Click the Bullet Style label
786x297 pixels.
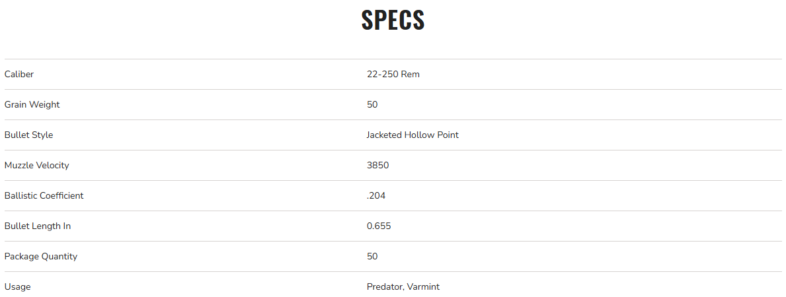point(28,135)
